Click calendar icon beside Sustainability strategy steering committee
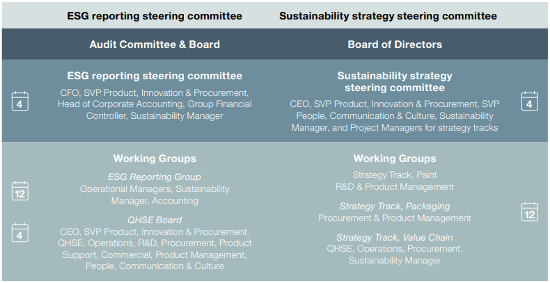Viewport: 550px width, 283px height. [530, 101]
